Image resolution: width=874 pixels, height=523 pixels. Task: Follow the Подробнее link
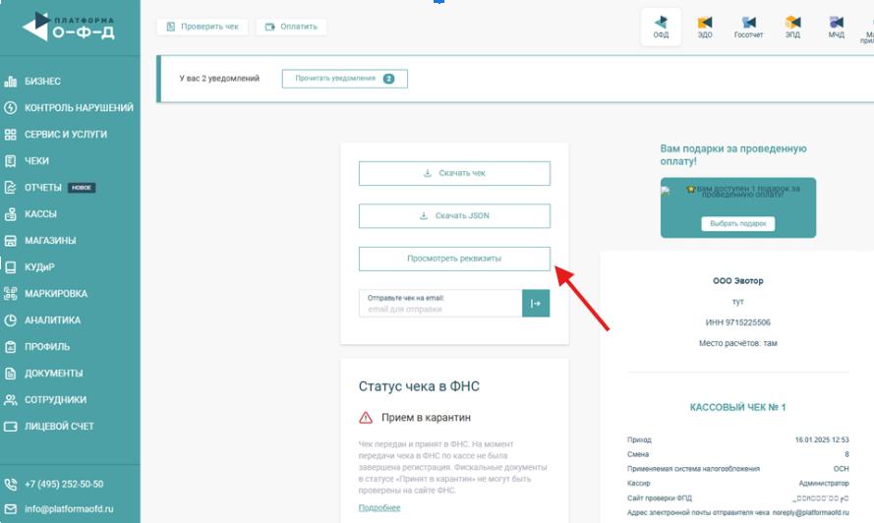(x=379, y=507)
